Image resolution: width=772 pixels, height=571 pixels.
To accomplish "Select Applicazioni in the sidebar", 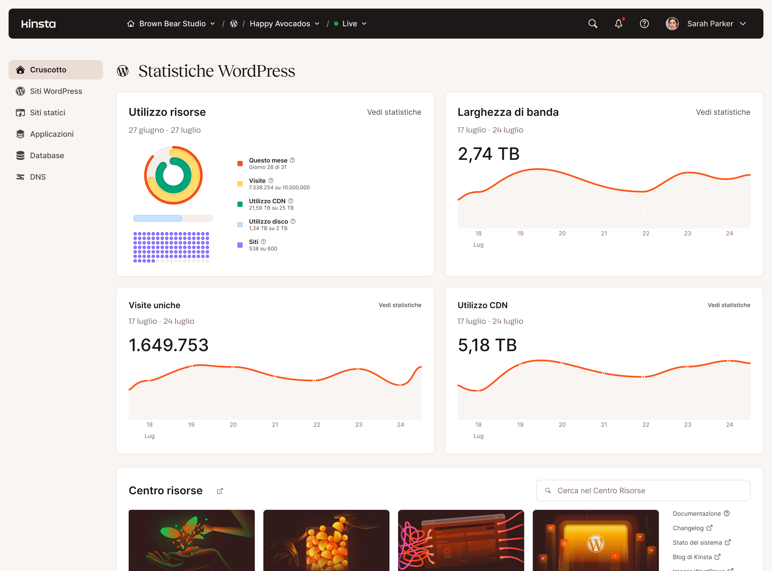I will tap(52, 134).
